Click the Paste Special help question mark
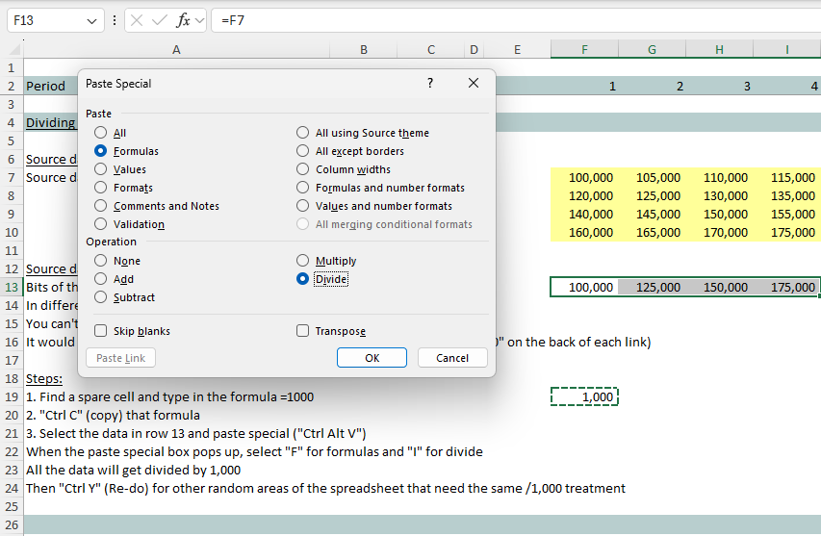Screen dimensions: 821x536 pyautogui.click(x=430, y=84)
